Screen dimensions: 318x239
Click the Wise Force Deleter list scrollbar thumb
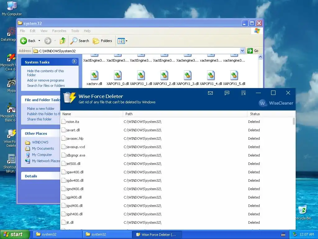tap(294, 121)
